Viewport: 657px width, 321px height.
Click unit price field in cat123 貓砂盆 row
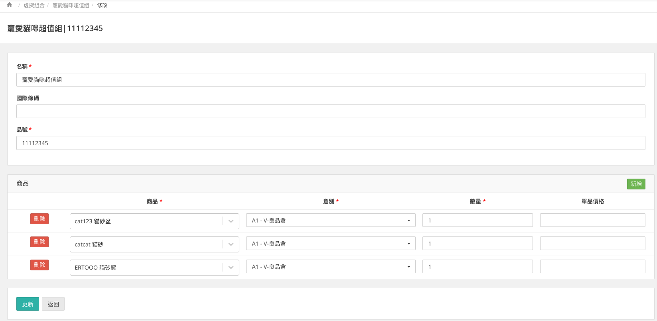592,221
